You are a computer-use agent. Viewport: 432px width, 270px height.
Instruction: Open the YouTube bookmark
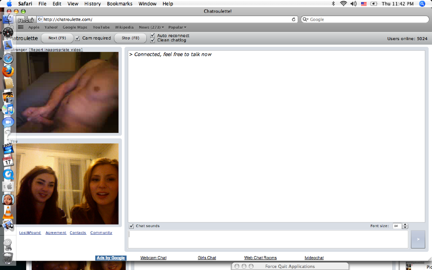101,27
